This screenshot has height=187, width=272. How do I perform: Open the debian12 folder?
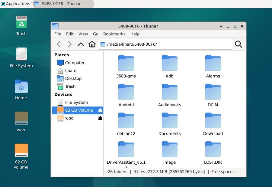(126, 120)
